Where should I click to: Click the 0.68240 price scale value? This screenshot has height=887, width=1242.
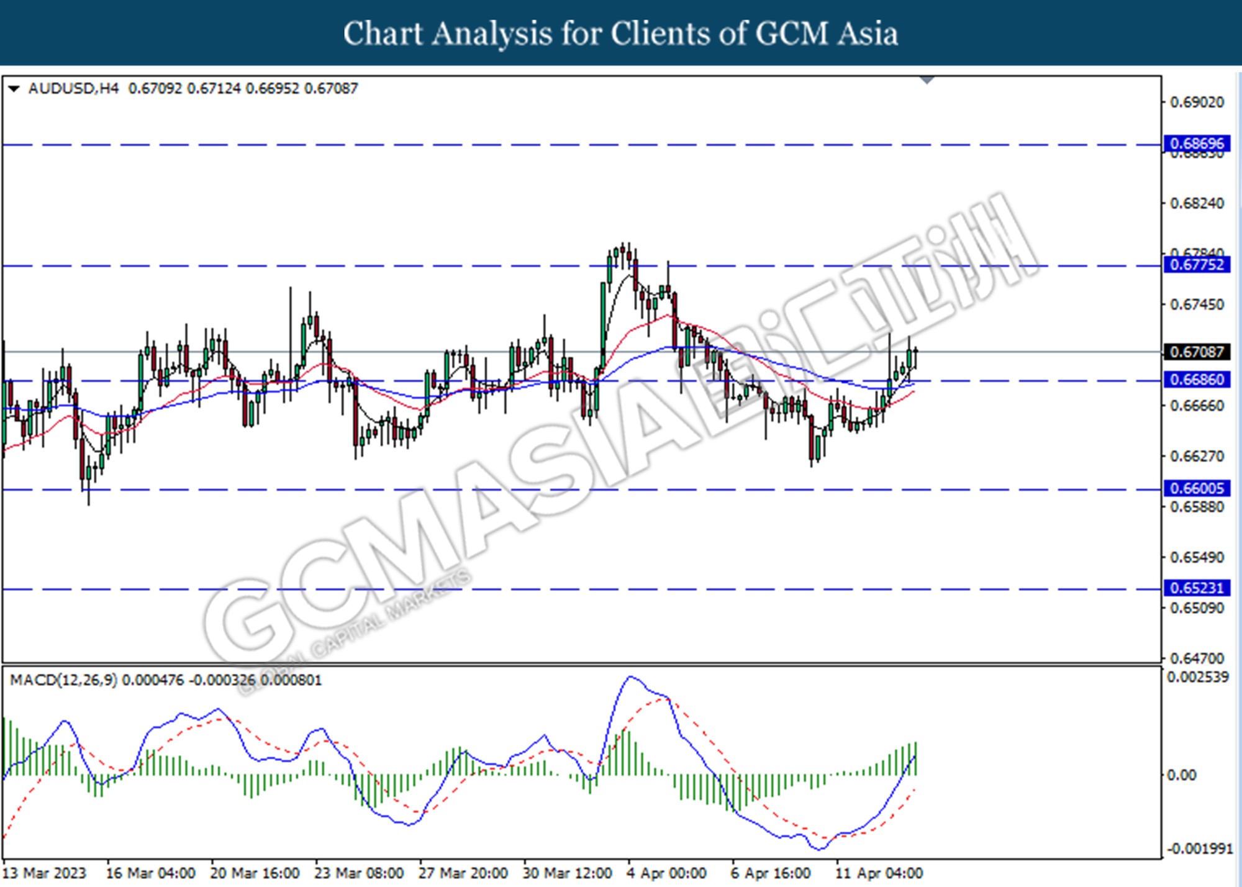tap(1197, 204)
